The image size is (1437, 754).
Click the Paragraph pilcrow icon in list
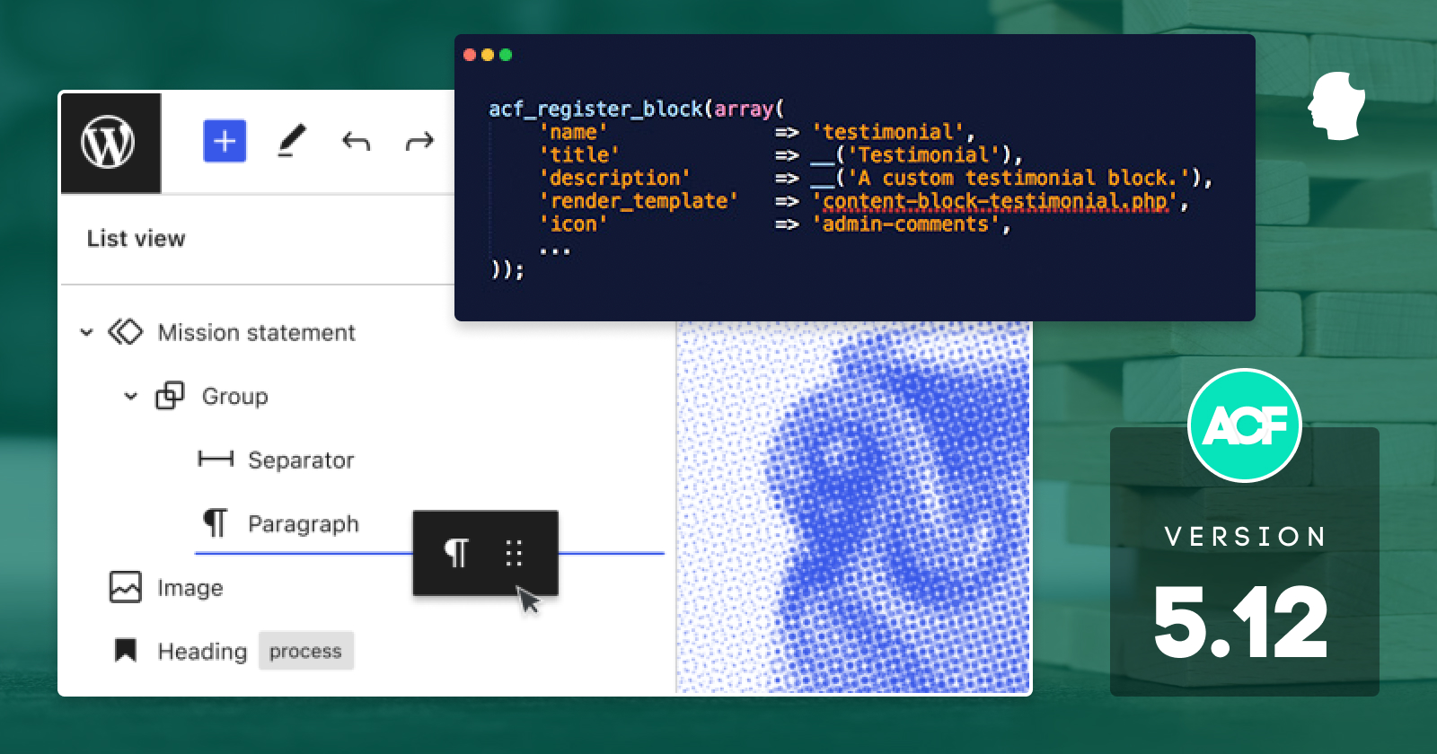click(216, 522)
